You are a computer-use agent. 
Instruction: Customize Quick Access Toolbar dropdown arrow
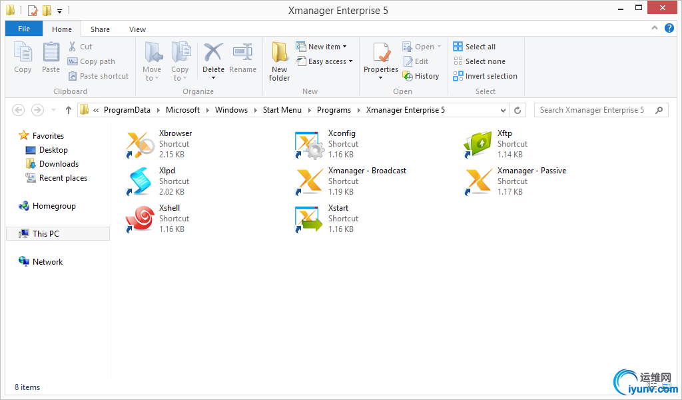pos(59,11)
